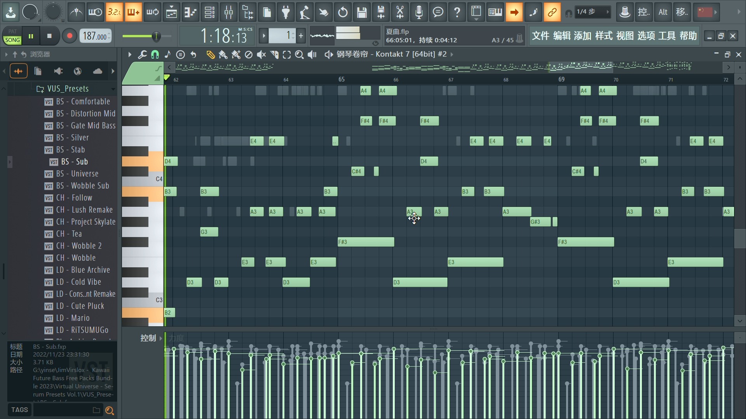Toggle the step editing footprint icon
The image size is (746, 419).
(x=533, y=12)
